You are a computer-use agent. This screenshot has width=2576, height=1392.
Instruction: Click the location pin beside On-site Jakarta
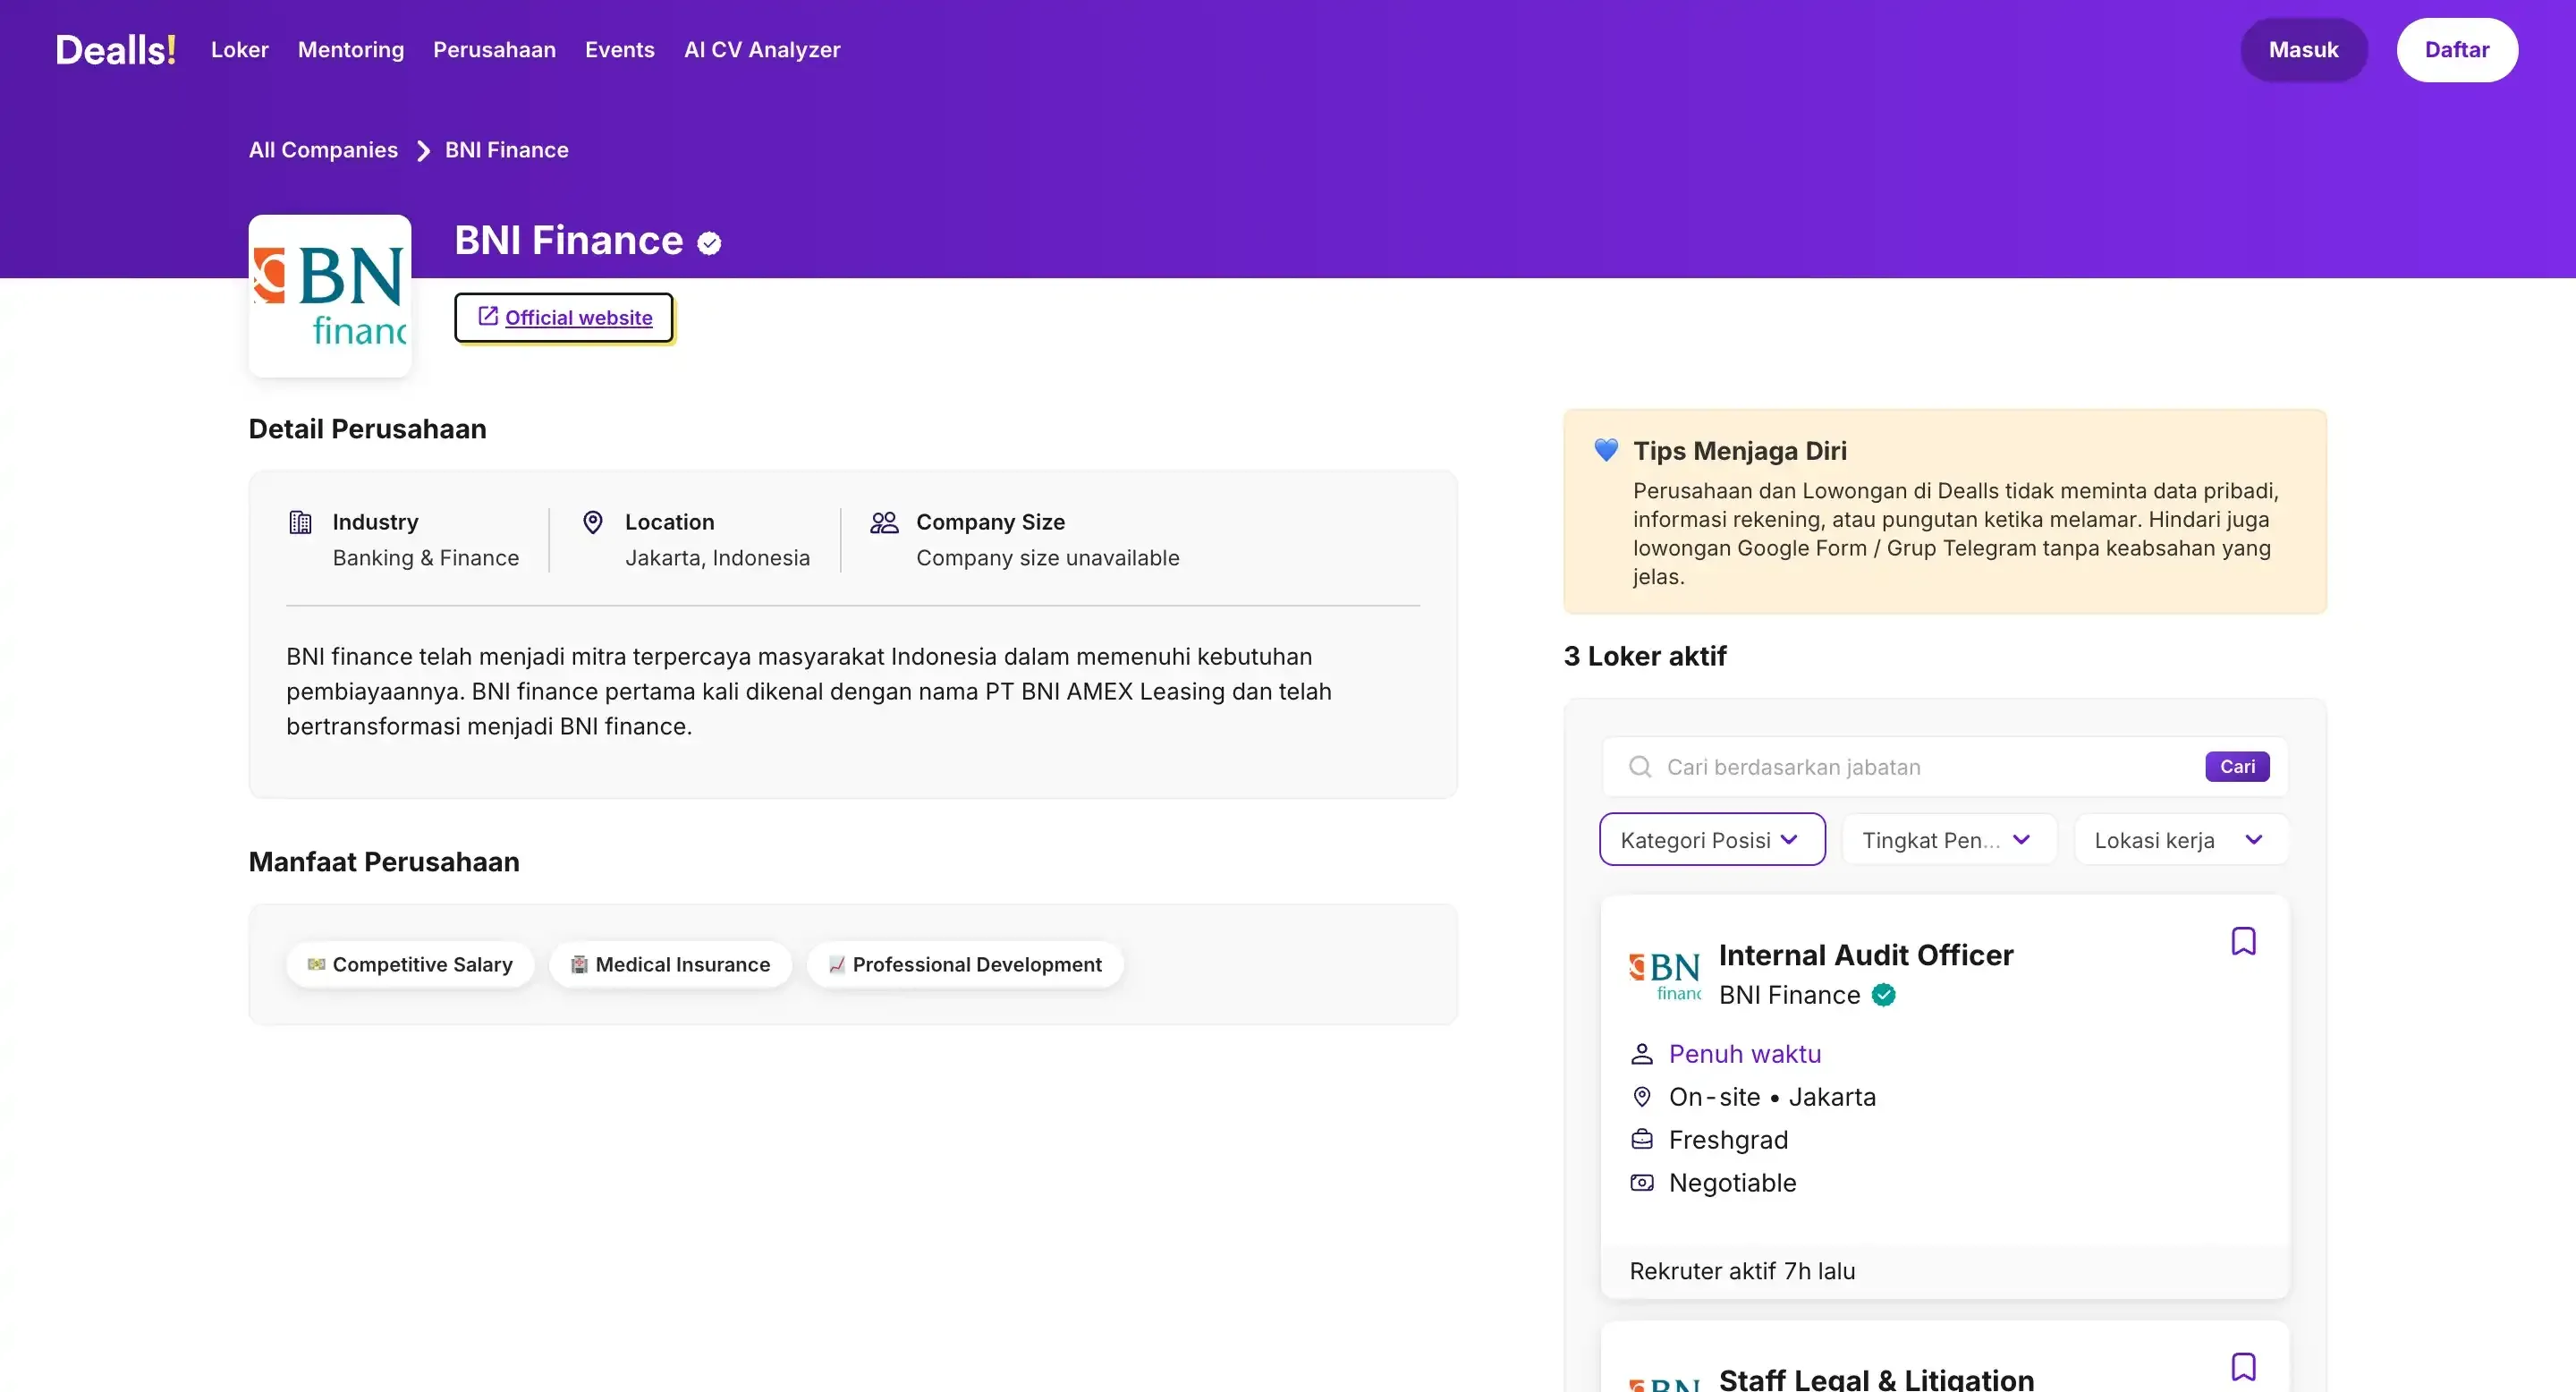1642,1097
